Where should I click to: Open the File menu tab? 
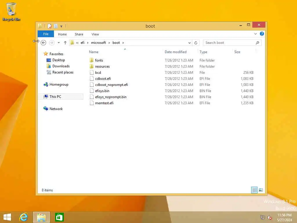coord(46,34)
